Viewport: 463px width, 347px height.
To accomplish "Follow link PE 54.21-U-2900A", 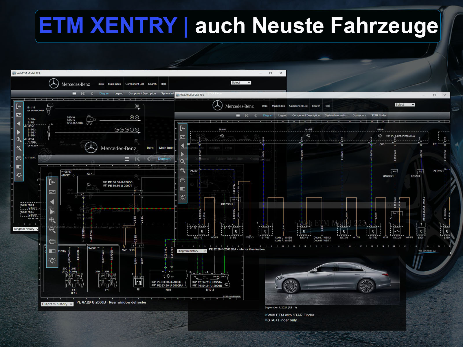I will pos(207,282).
